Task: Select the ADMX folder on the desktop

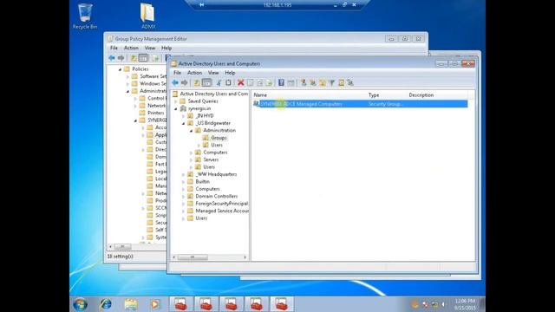Action: click(148, 16)
